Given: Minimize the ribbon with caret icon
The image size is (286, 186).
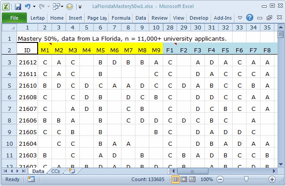Looking at the screenshot, I should tap(240, 18).
